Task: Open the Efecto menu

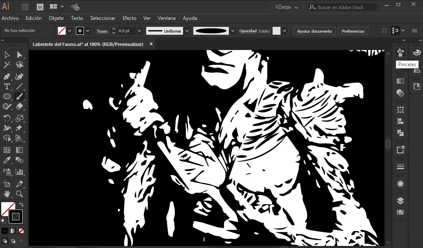Action: (129, 18)
